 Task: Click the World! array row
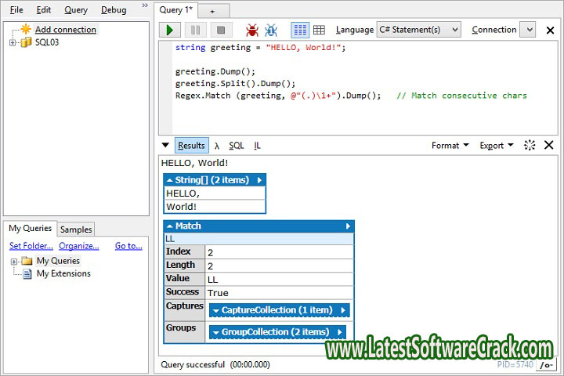[215, 207]
